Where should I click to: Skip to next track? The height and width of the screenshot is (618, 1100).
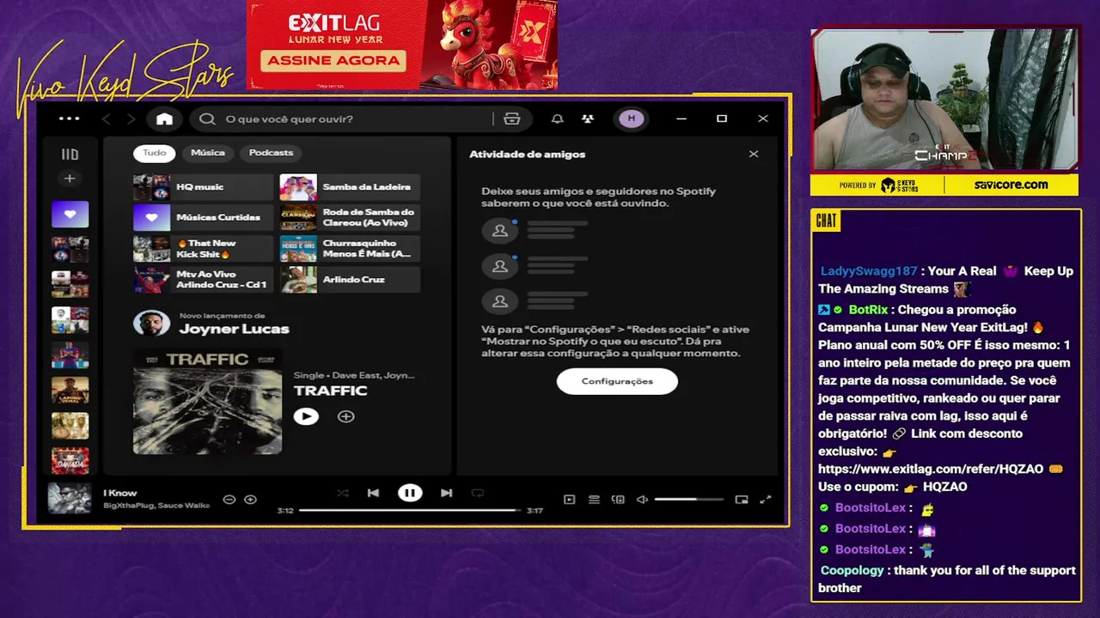pos(446,493)
